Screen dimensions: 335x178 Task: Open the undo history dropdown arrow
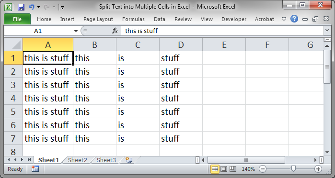tap(38, 7)
